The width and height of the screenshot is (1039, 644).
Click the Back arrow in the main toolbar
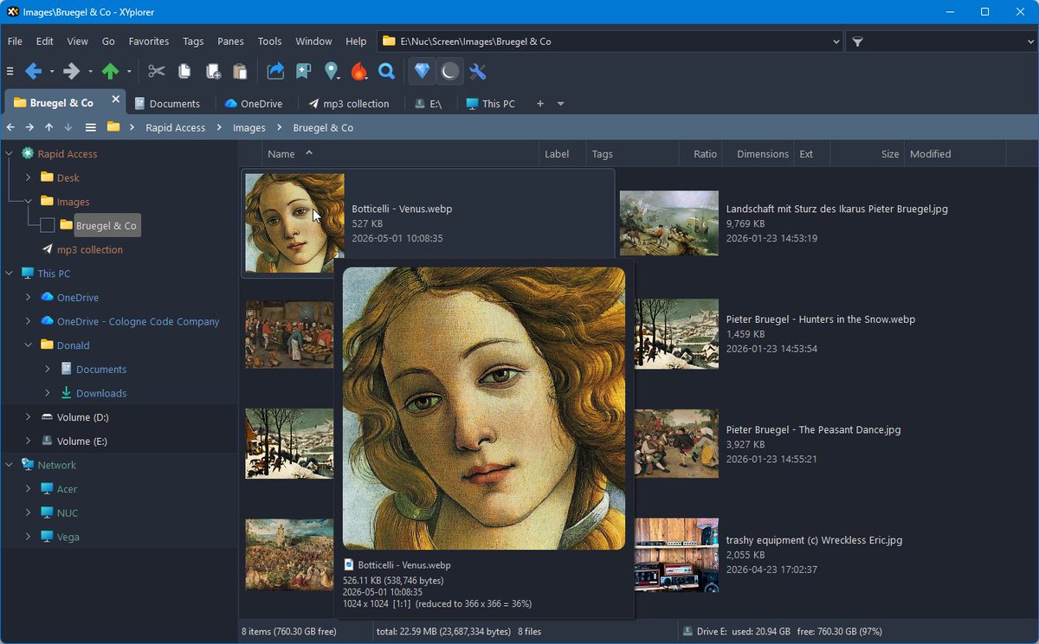click(x=33, y=71)
